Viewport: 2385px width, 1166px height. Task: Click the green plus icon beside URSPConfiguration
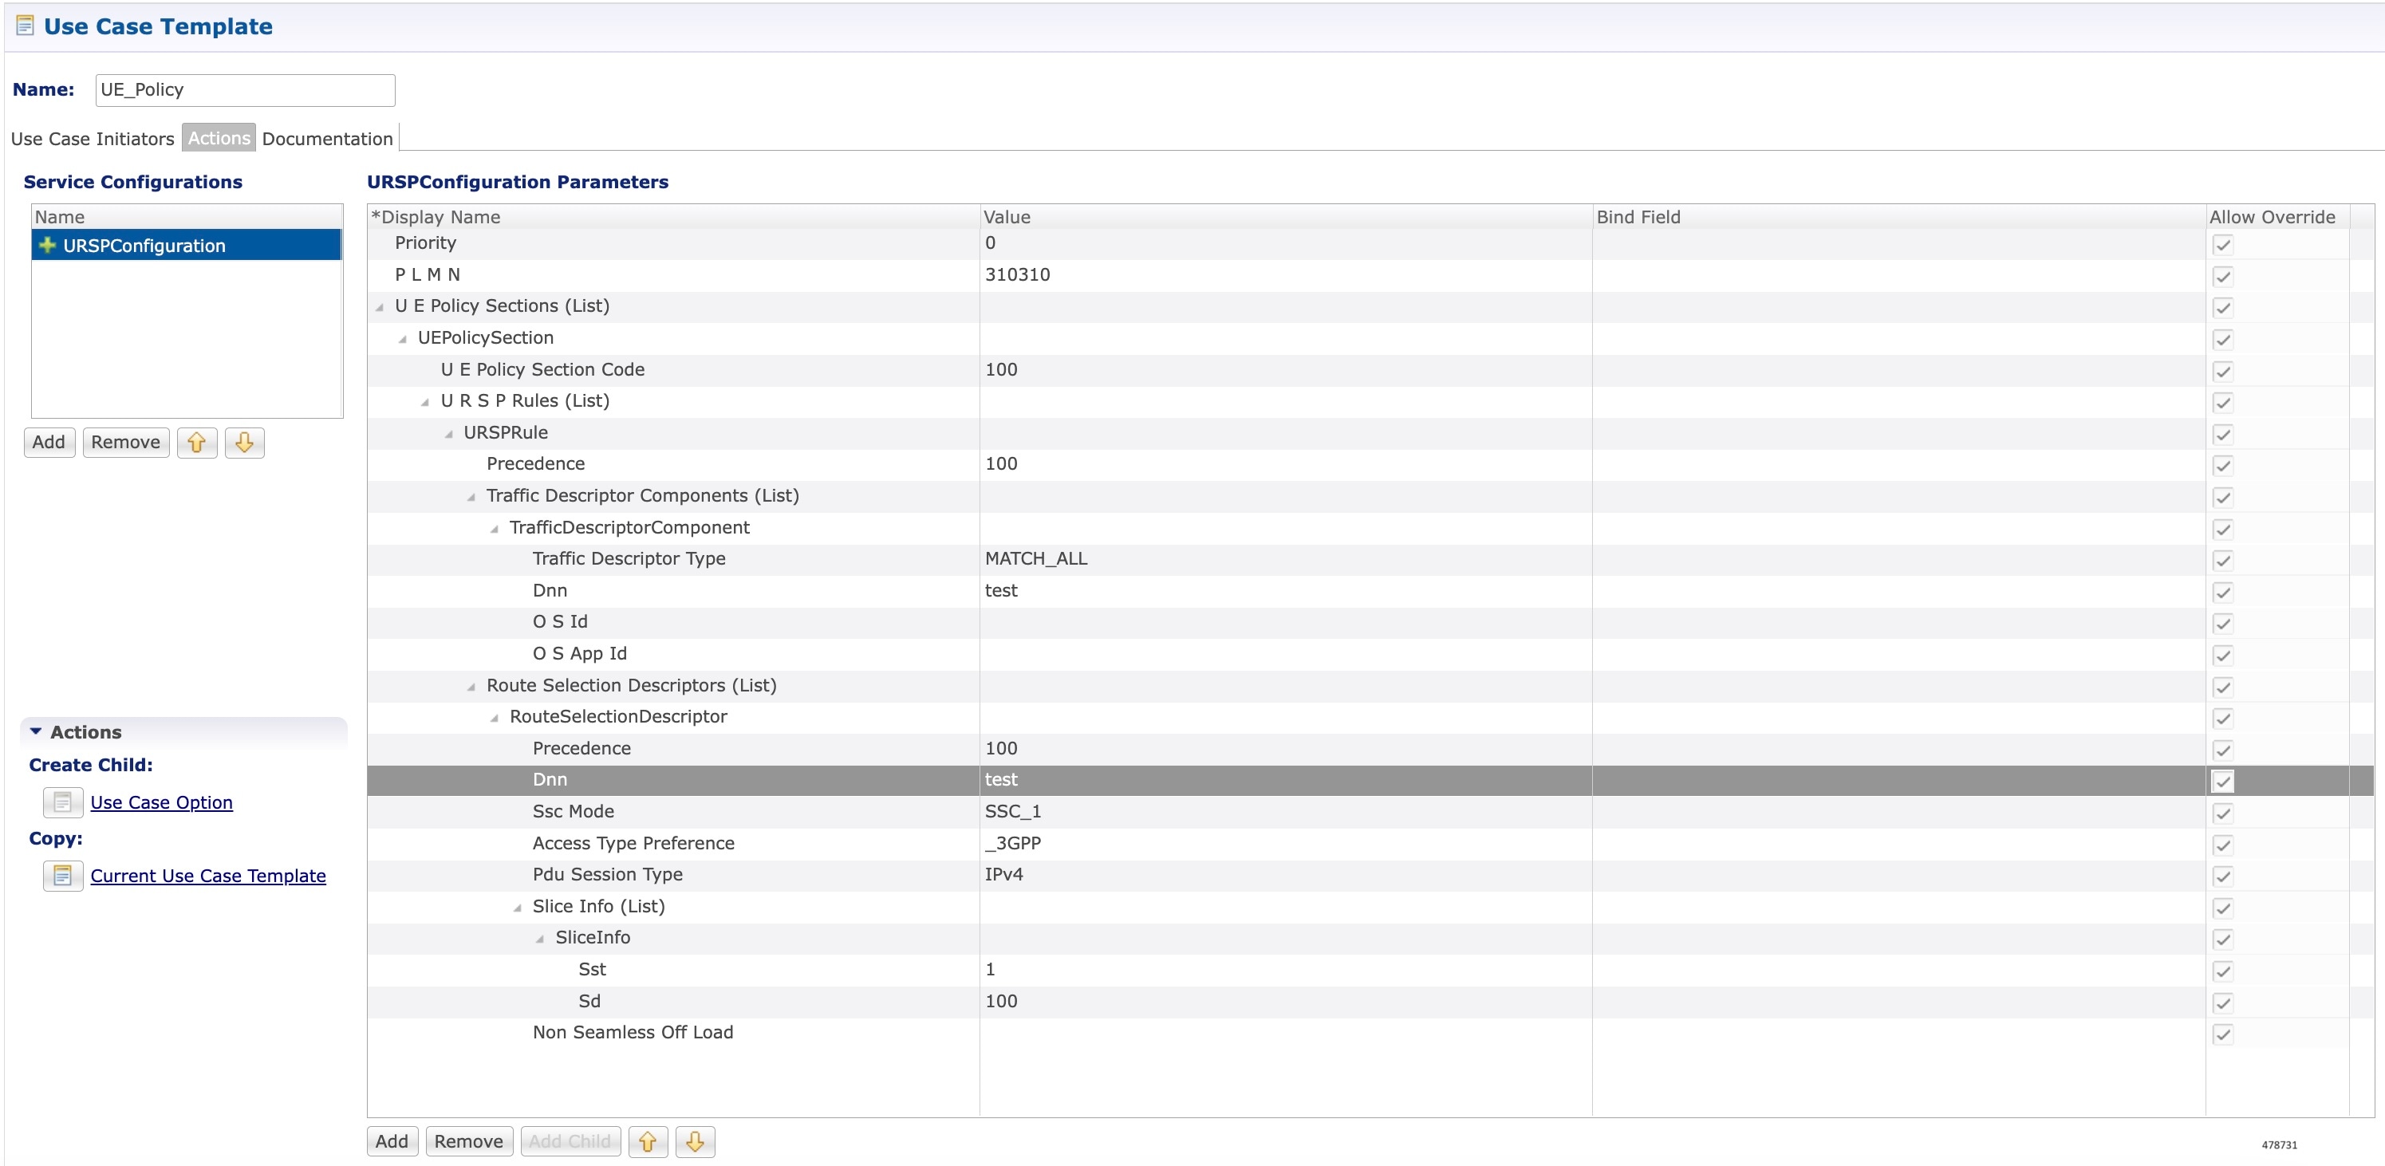(x=47, y=245)
